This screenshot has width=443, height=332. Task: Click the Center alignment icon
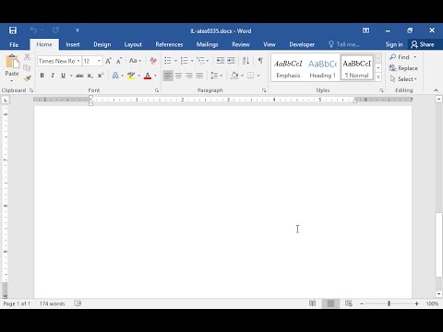point(178,76)
